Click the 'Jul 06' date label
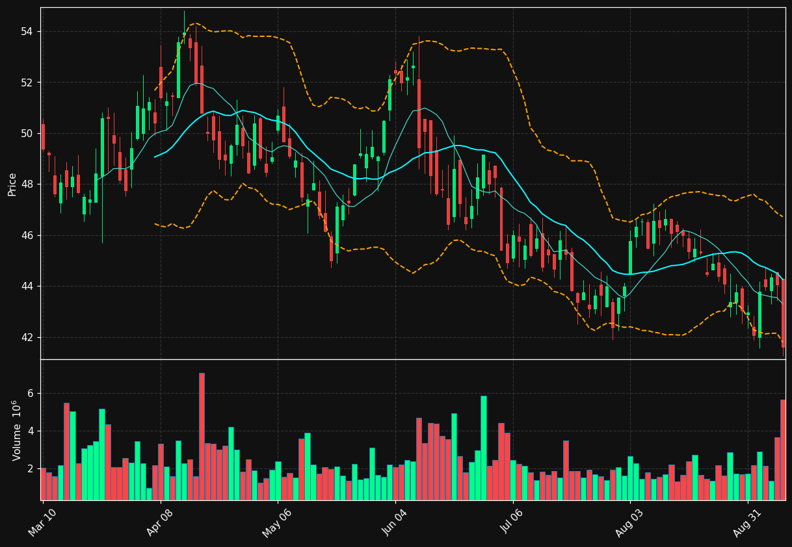 512,522
